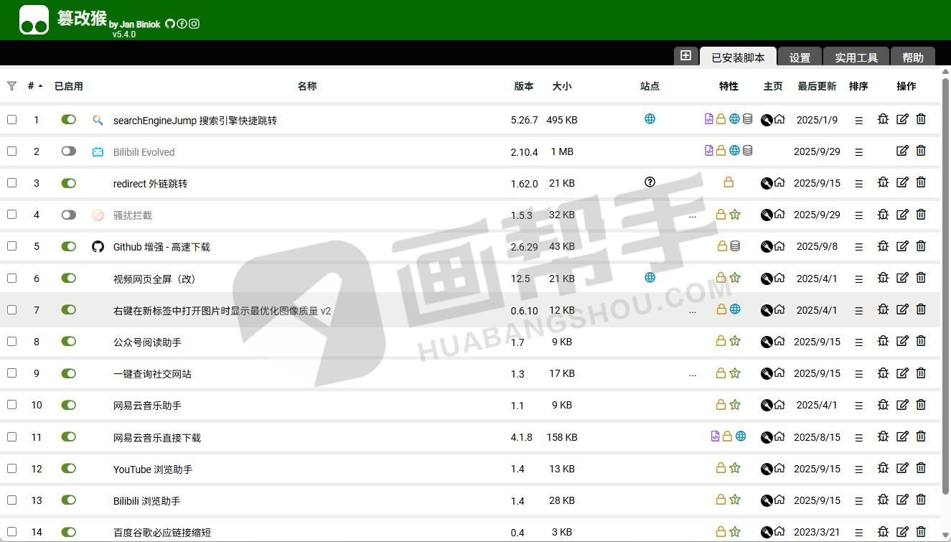The width and height of the screenshot is (951, 542).
Task: Open the 实用工具 tab
Action: [x=856, y=58]
